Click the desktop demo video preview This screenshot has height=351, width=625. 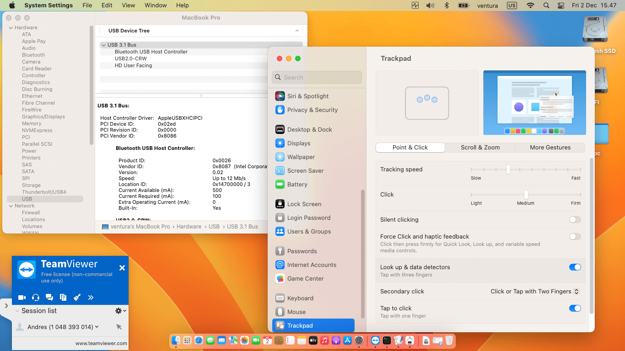click(x=534, y=103)
